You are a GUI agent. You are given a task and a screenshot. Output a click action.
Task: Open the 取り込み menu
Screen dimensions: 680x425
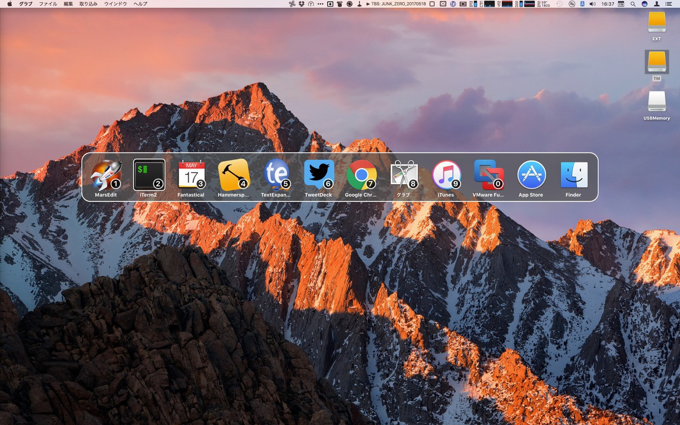pos(88,4)
